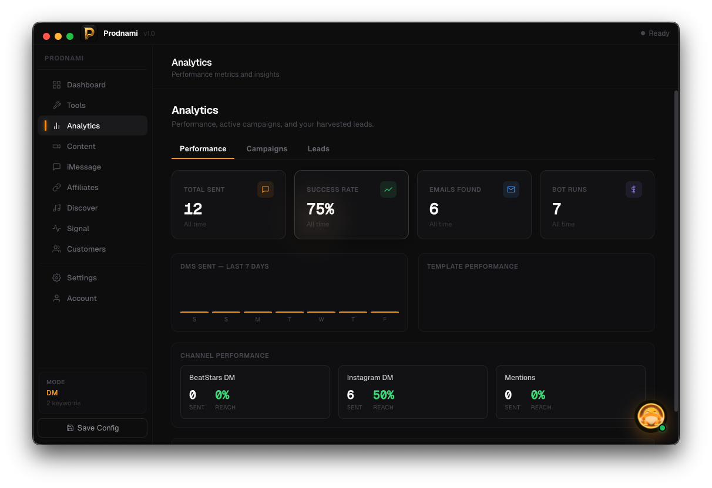The image size is (712, 488).
Task: Click the Dashboard grid icon in sidebar
Action: tap(56, 85)
